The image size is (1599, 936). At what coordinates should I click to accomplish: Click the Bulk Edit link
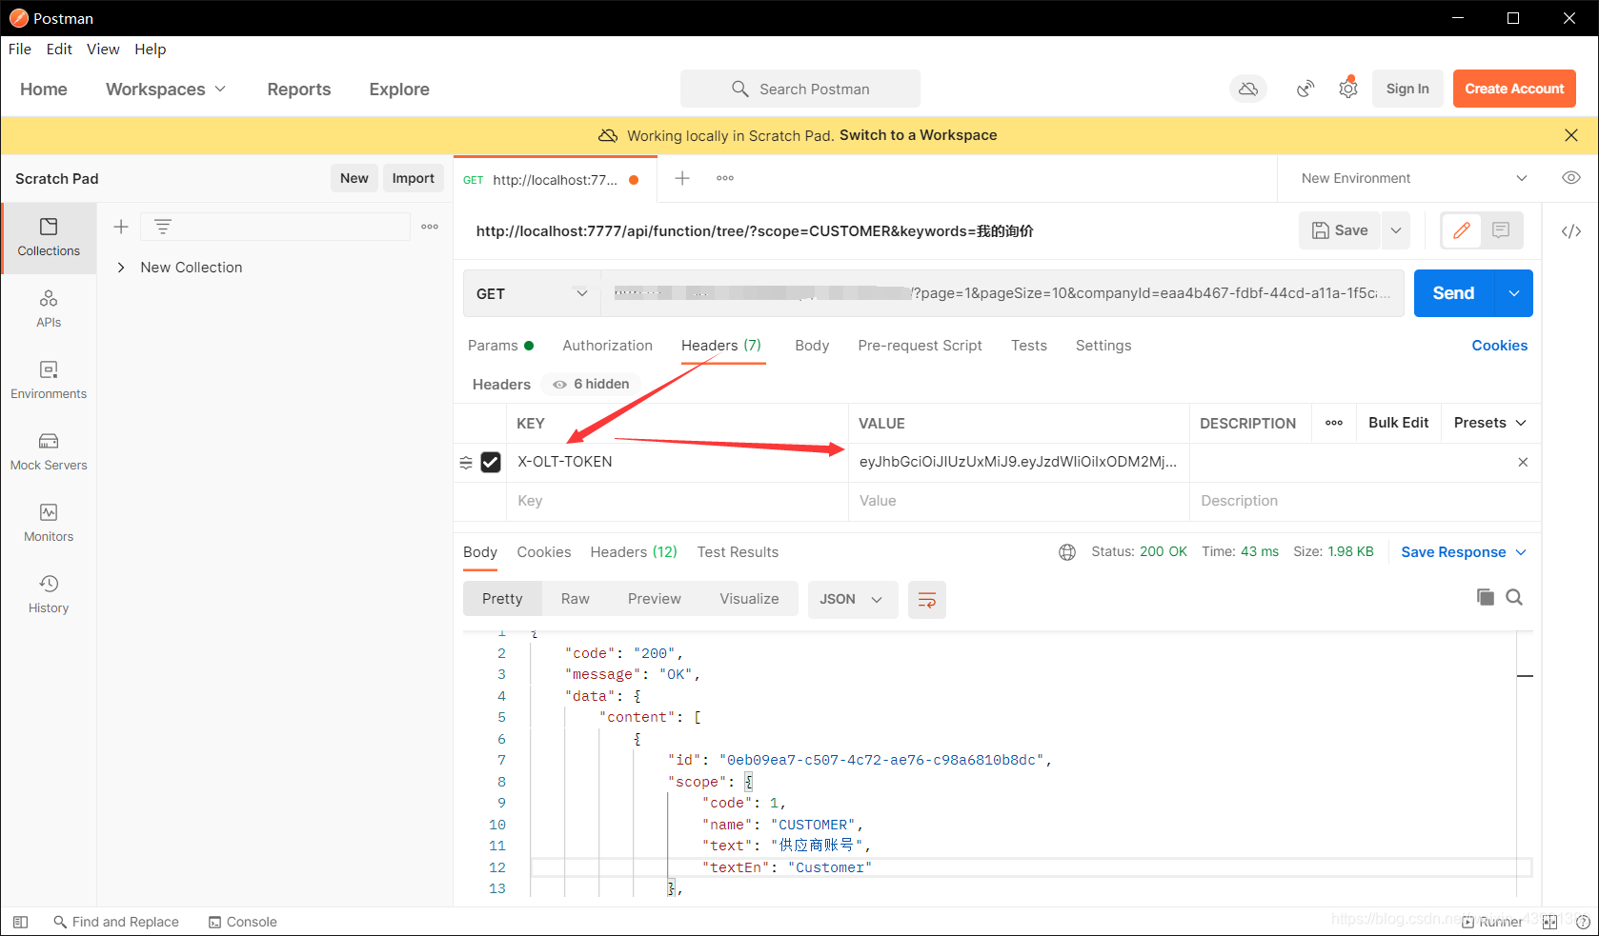pos(1398,423)
